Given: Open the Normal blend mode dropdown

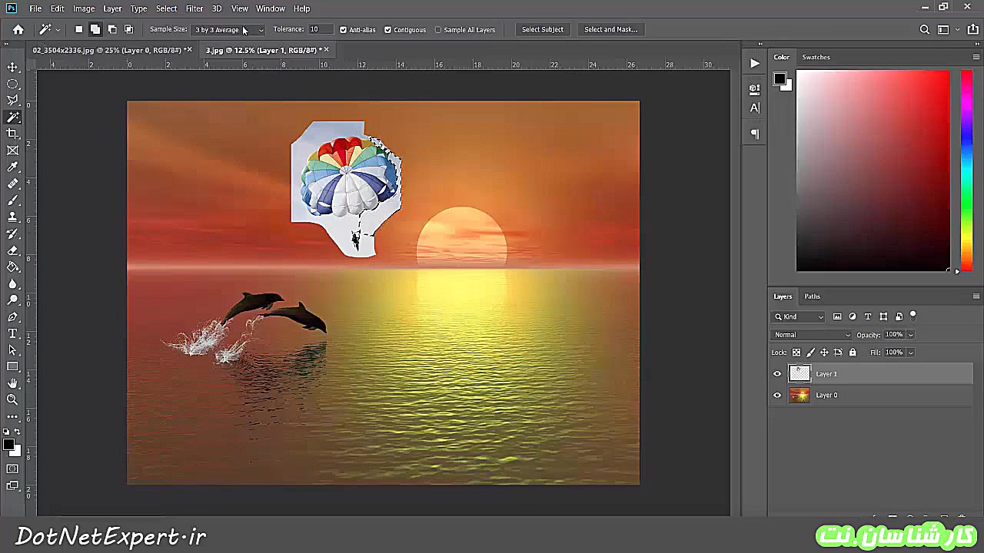Looking at the screenshot, I should 812,335.
